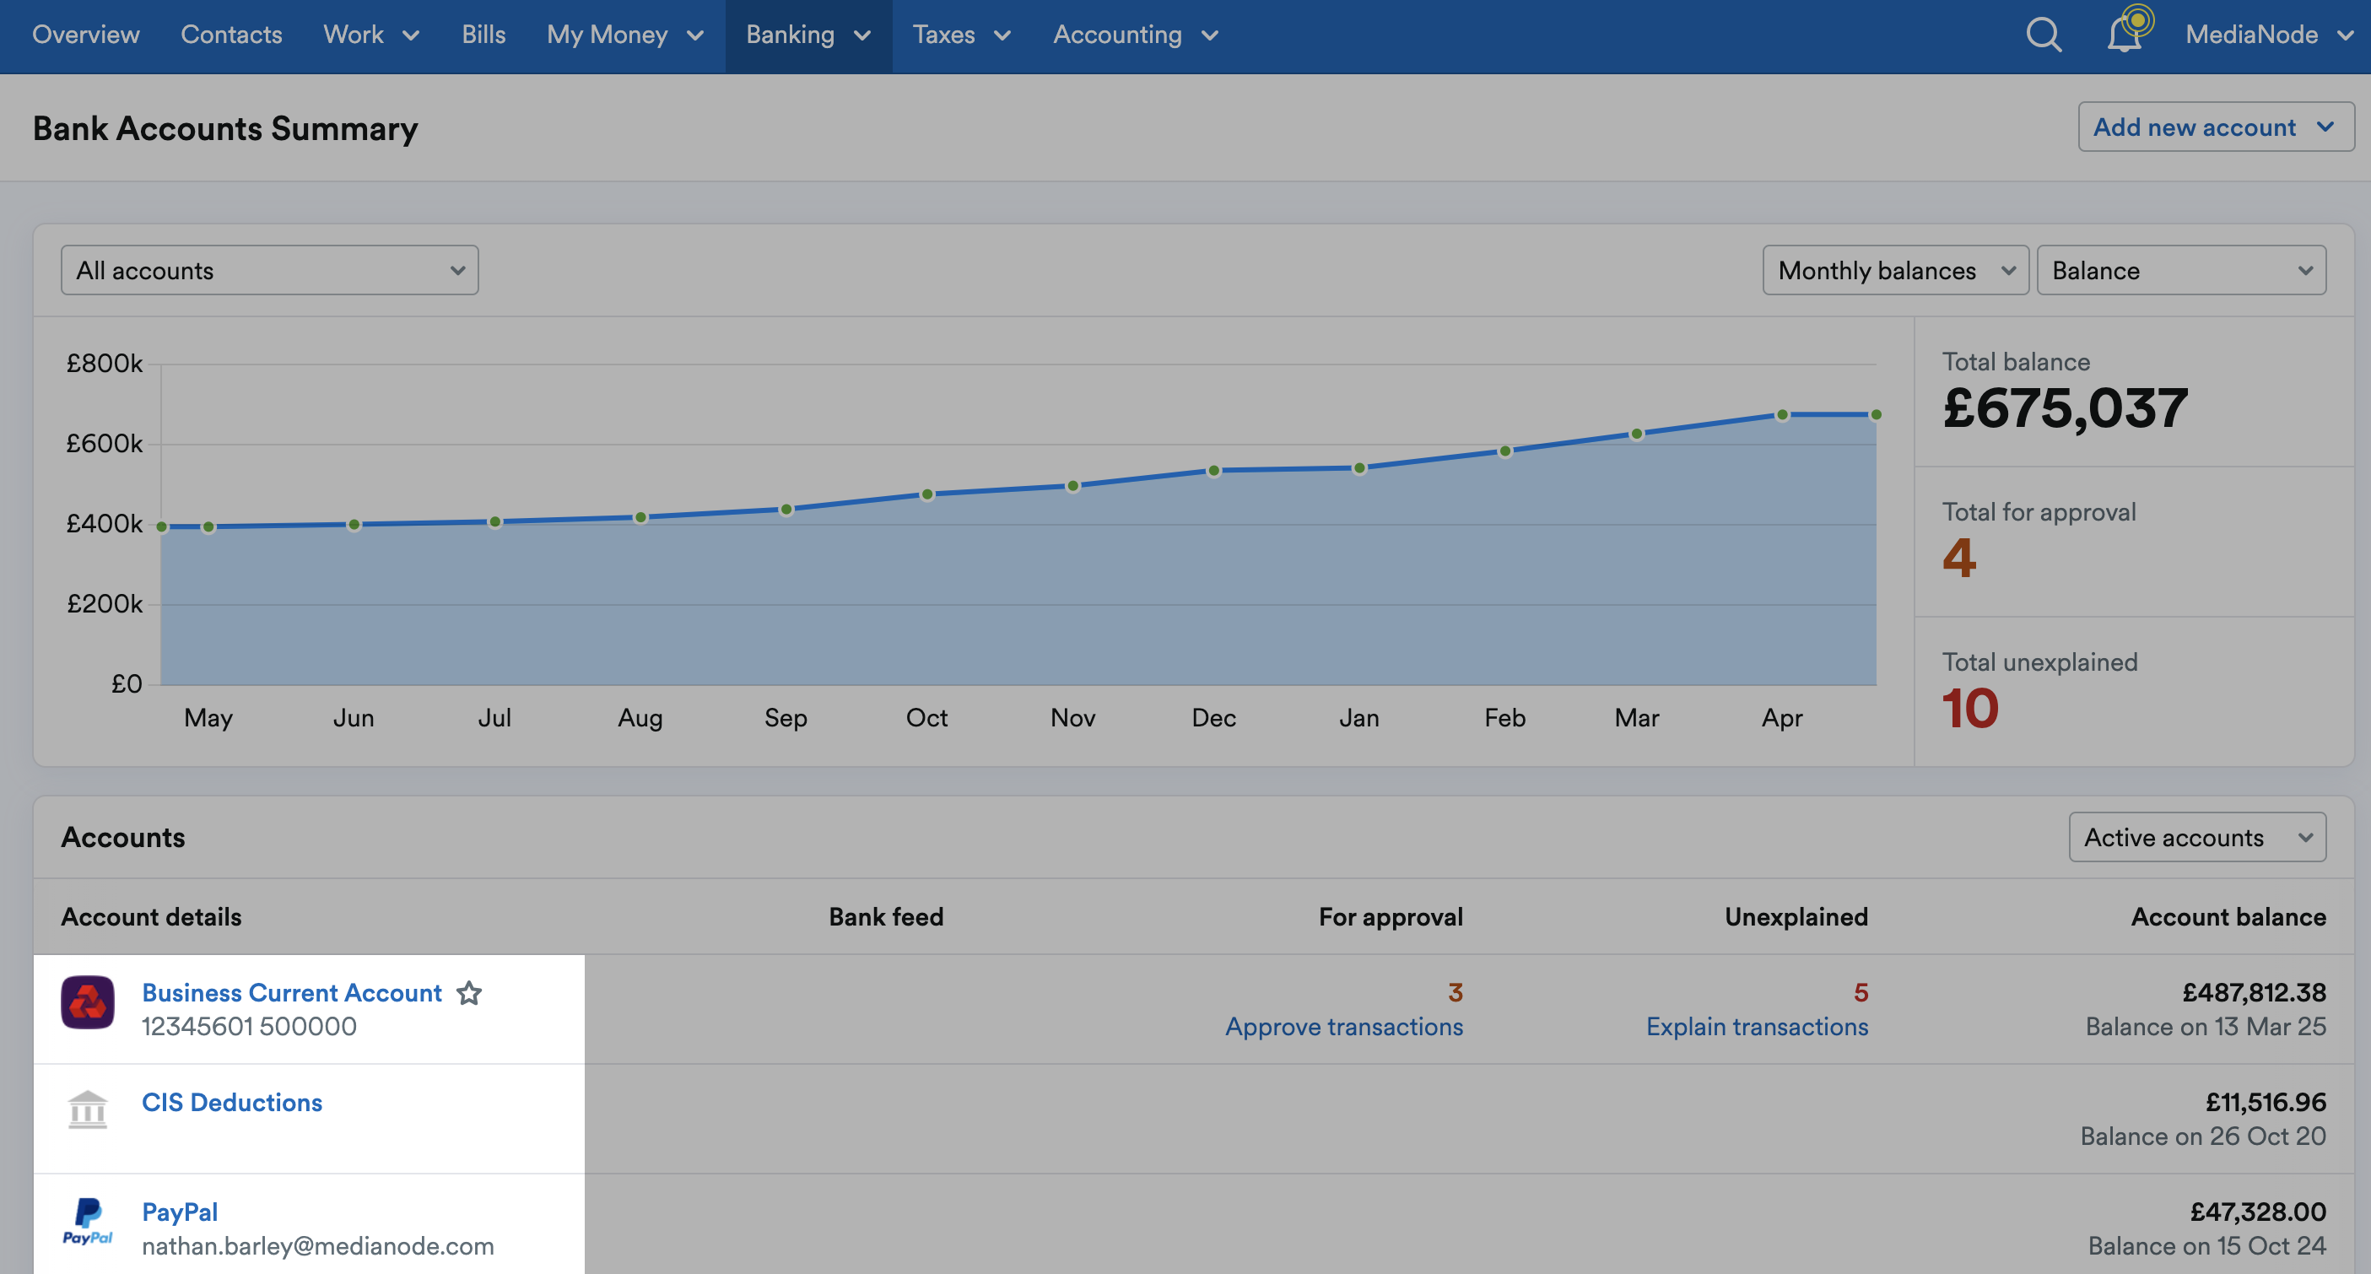Star the Business Current Account as favourite

469,993
